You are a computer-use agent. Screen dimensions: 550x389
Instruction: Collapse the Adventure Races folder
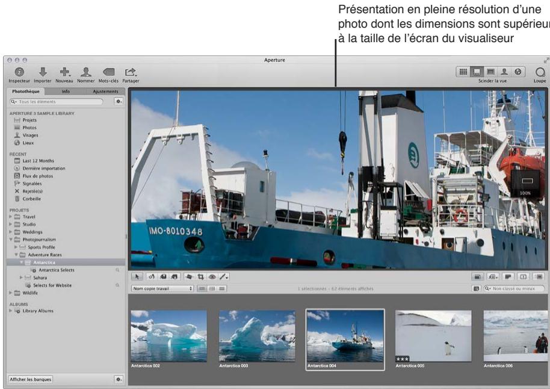click(16, 255)
